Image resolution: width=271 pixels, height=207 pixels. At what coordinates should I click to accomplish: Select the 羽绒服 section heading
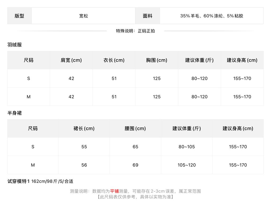point(15,45)
